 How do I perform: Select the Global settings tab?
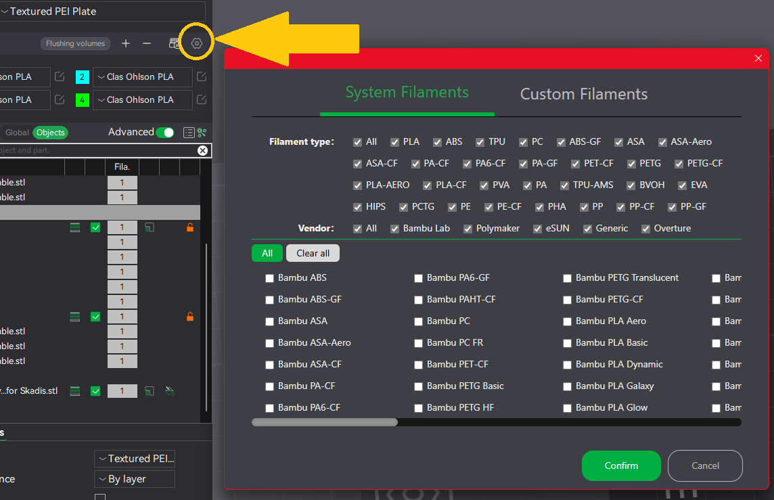coord(17,133)
